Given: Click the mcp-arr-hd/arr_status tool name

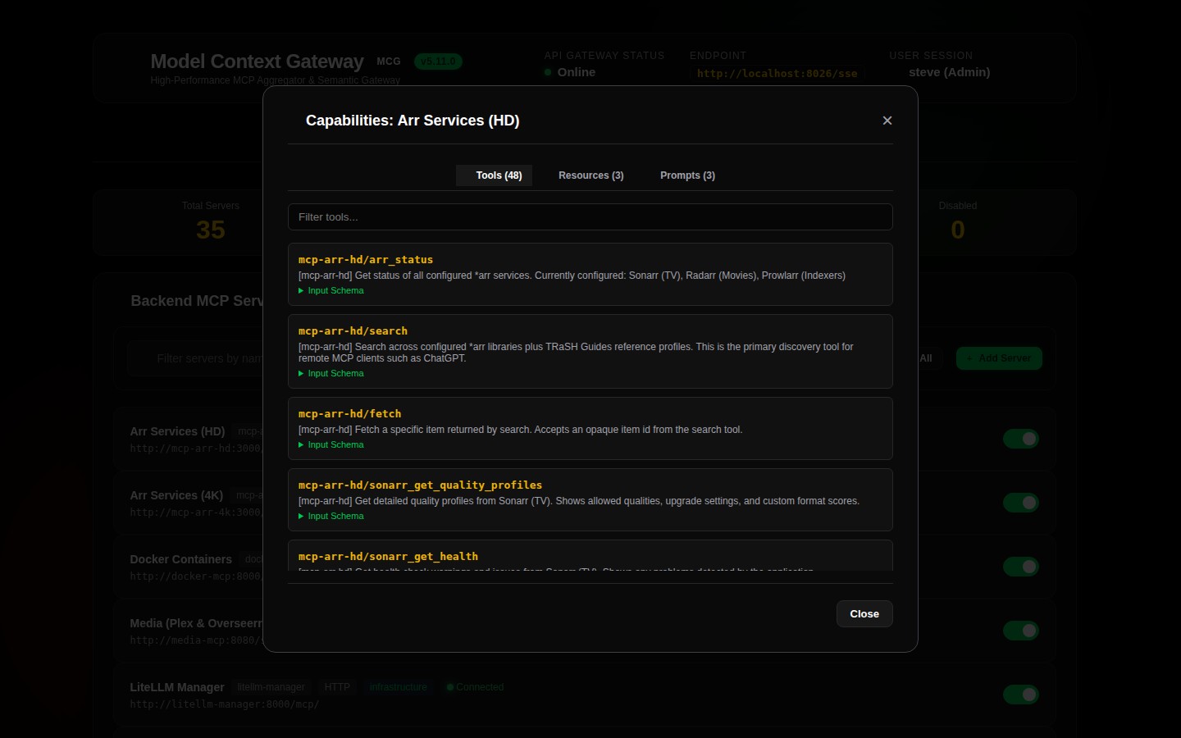Looking at the screenshot, I should click(366, 260).
